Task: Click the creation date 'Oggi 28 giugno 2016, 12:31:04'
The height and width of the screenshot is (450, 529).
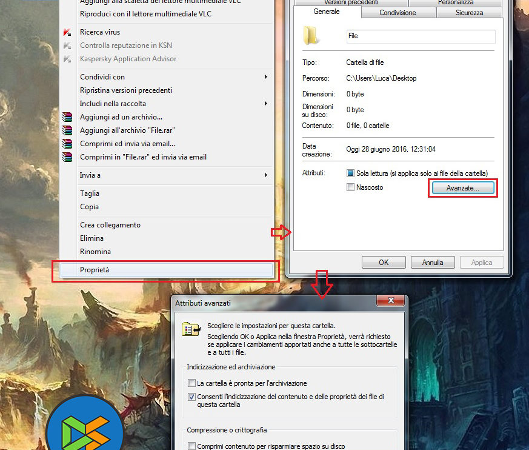Action: [391, 149]
